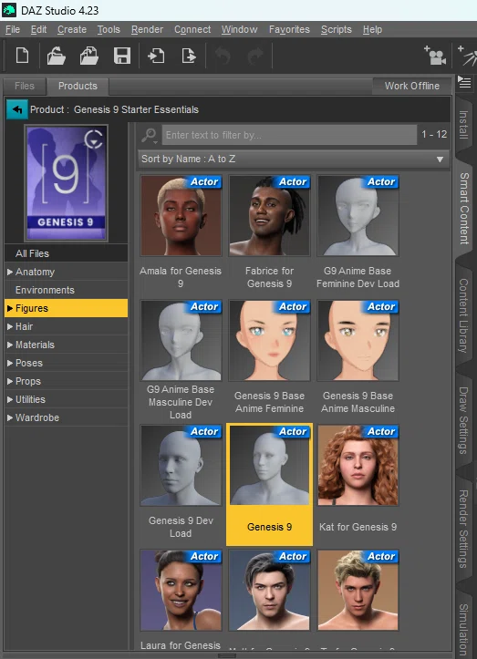
Task: Click the Work Offline button
Action: 412,86
